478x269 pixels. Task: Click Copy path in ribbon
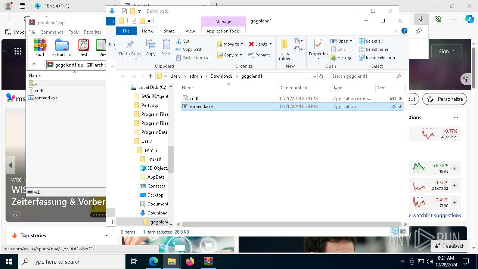pyautogui.click(x=189, y=49)
